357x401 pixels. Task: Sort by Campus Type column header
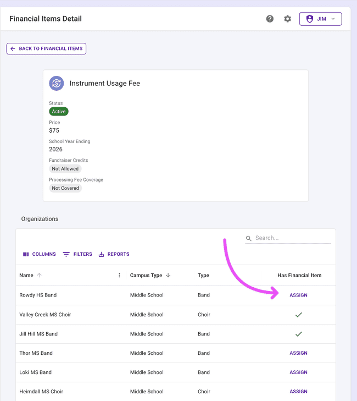[x=146, y=276]
